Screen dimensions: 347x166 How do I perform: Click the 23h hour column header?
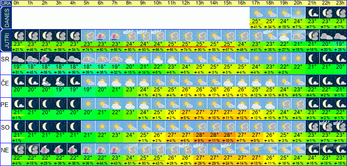pyautogui.click(x=340, y=3)
